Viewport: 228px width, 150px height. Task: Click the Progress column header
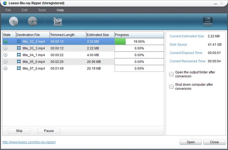click(x=139, y=35)
